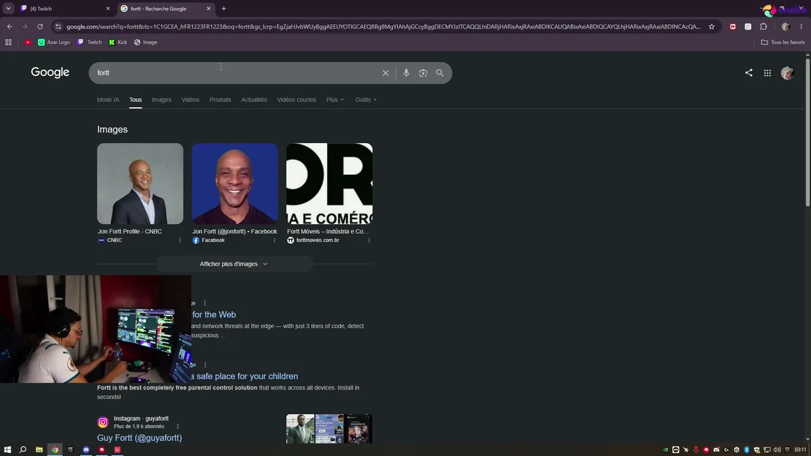Close the Twitch browser tab

108,9
